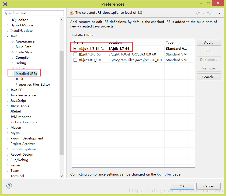Expand the Code Style node
Screen dimensions: 226x196
coord(13,52)
